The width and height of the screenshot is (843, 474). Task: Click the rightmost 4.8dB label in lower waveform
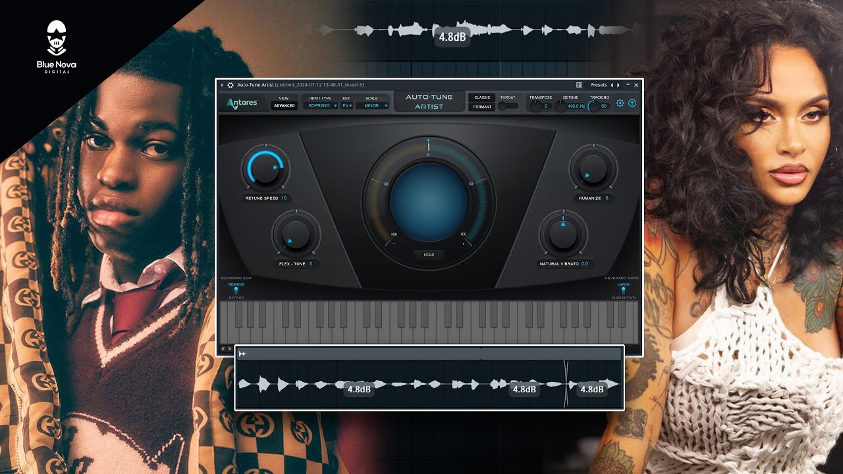pos(591,389)
